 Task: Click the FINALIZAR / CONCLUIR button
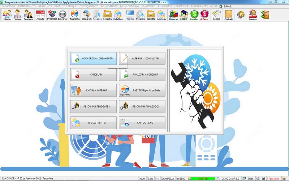click(142, 75)
